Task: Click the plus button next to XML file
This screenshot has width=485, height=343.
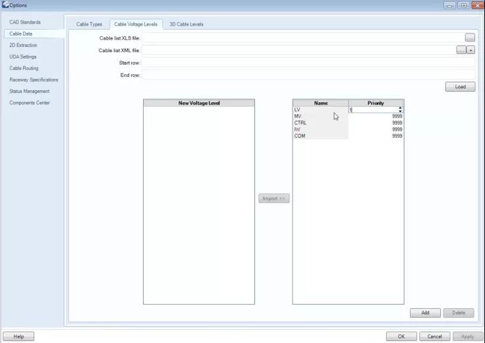Action: click(x=471, y=50)
